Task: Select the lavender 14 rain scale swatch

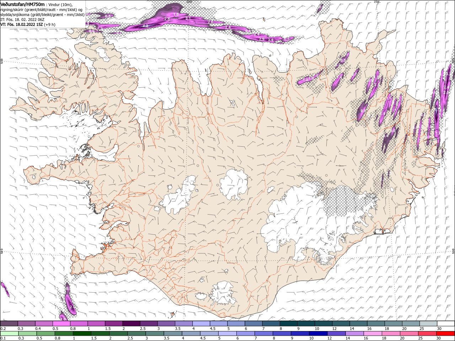Action: (x=354, y=333)
